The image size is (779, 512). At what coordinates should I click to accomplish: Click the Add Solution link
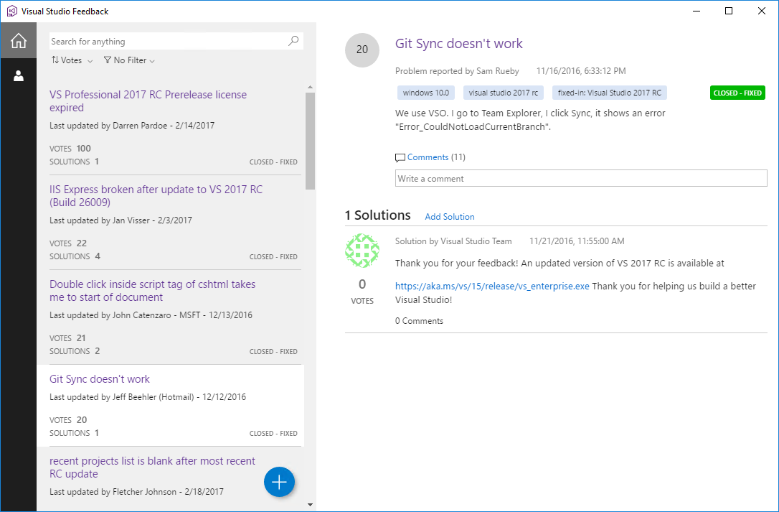pyautogui.click(x=450, y=216)
